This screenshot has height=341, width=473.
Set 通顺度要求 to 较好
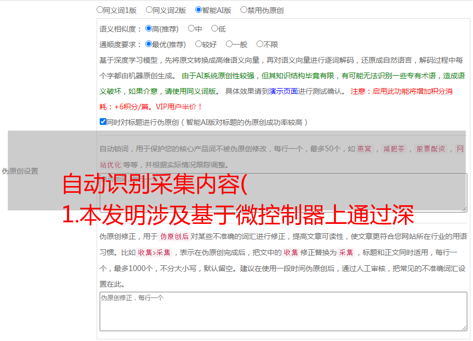(x=198, y=45)
